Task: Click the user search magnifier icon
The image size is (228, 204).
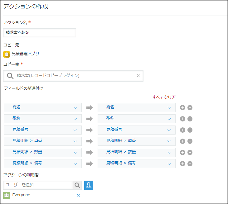Action: coord(77,185)
